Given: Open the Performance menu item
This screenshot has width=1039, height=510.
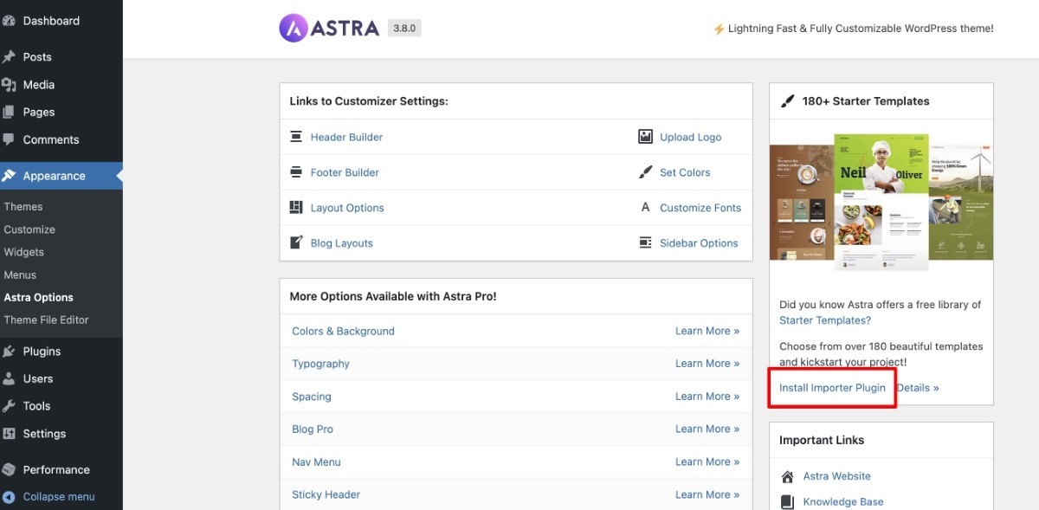Looking at the screenshot, I should click(56, 470).
